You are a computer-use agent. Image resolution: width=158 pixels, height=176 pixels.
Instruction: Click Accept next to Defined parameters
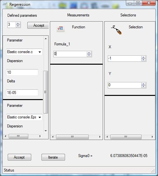click(x=38, y=25)
